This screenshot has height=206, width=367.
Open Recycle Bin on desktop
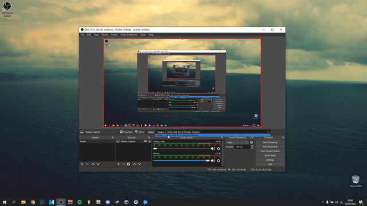coord(356,181)
